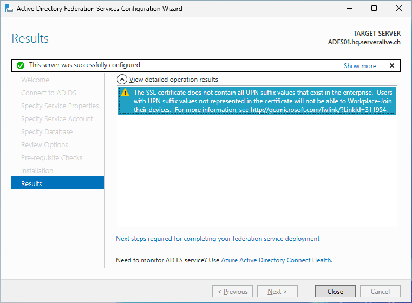
Task: Click the Cancel button
Action: (x=380, y=291)
